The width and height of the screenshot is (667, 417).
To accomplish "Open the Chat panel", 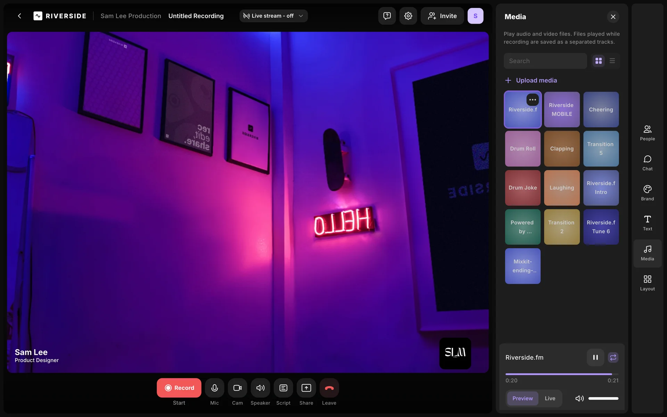I will coord(647,163).
